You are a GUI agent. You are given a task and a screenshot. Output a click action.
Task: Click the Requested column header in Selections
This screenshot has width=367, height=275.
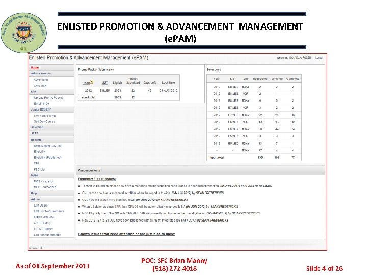pos(260,79)
